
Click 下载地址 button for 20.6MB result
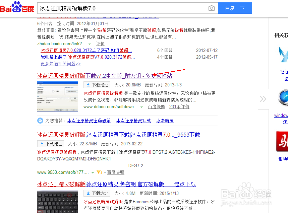[97, 85]
